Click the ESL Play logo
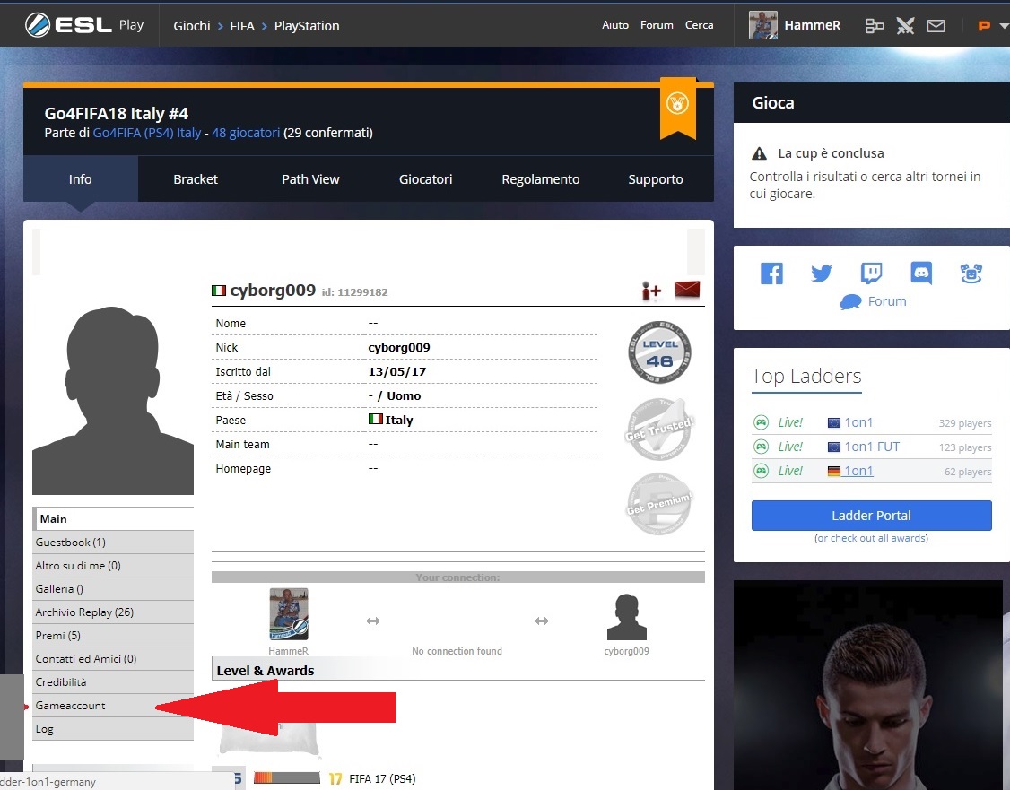 click(83, 25)
